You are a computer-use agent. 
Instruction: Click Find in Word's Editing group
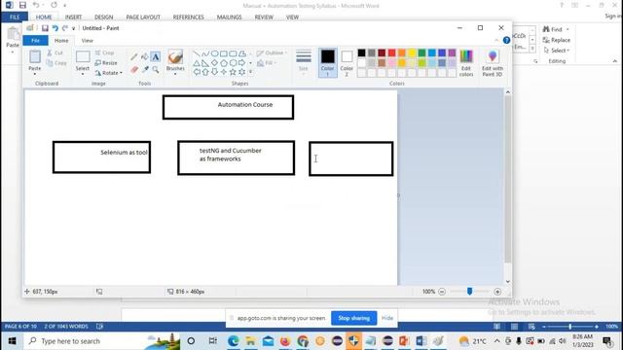click(x=556, y=29)
